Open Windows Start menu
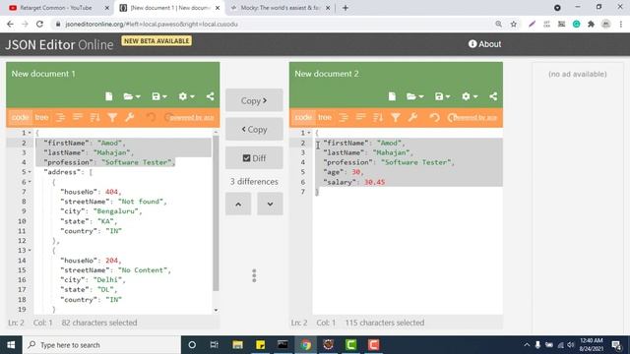Image resolution: width=630 pixels, height=354 pixels. 11,345
